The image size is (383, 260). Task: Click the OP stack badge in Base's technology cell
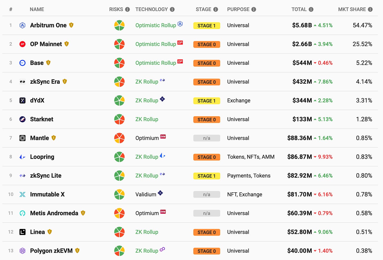[180, 61]
